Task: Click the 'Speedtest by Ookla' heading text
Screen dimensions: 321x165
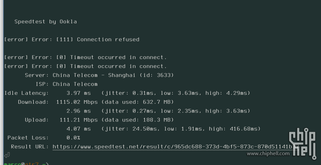Action: click(46, 22)
